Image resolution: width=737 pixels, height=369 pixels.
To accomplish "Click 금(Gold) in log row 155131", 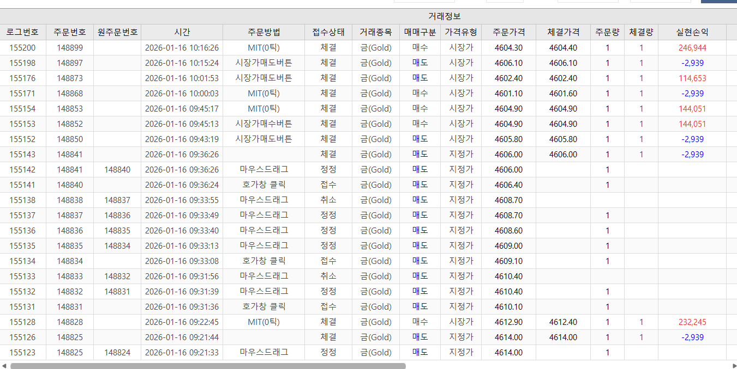I will pos(376,307).
